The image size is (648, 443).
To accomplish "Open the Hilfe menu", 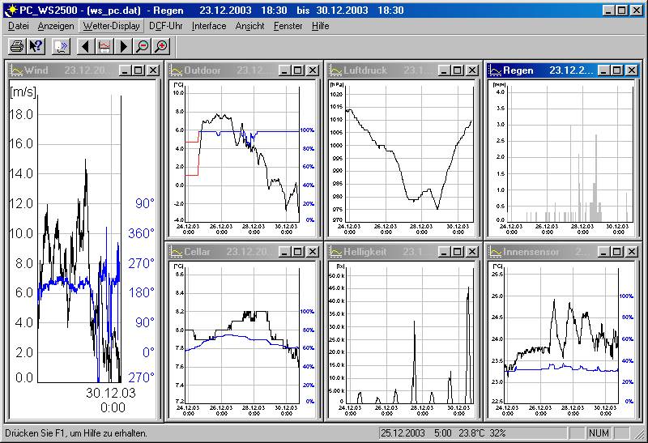I will [x=321, y=26].
